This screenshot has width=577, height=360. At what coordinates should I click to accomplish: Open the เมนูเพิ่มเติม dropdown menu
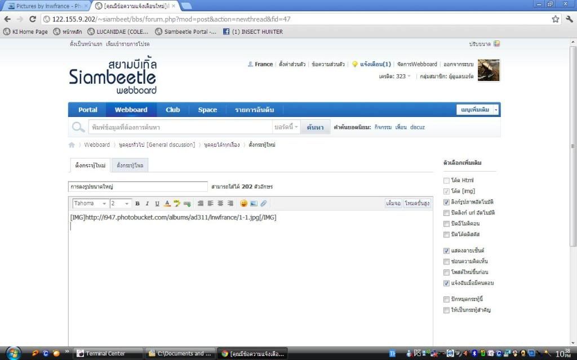(x=477, y=110)
